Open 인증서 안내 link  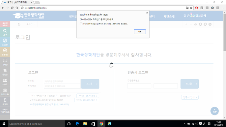click(190, 97)
